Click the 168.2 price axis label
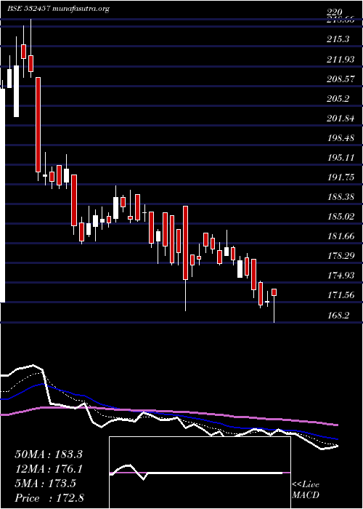Screen dimensions: 363x509 338,315
